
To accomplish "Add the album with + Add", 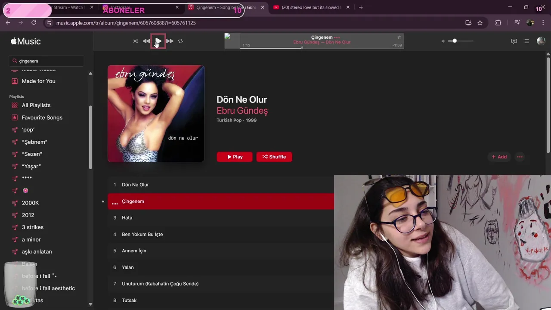I will point(499,157).
